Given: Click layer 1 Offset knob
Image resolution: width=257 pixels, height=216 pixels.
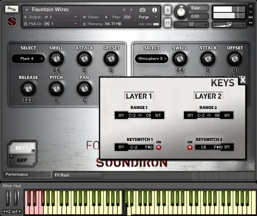Looking at the screenshot, I should point(111,59).
